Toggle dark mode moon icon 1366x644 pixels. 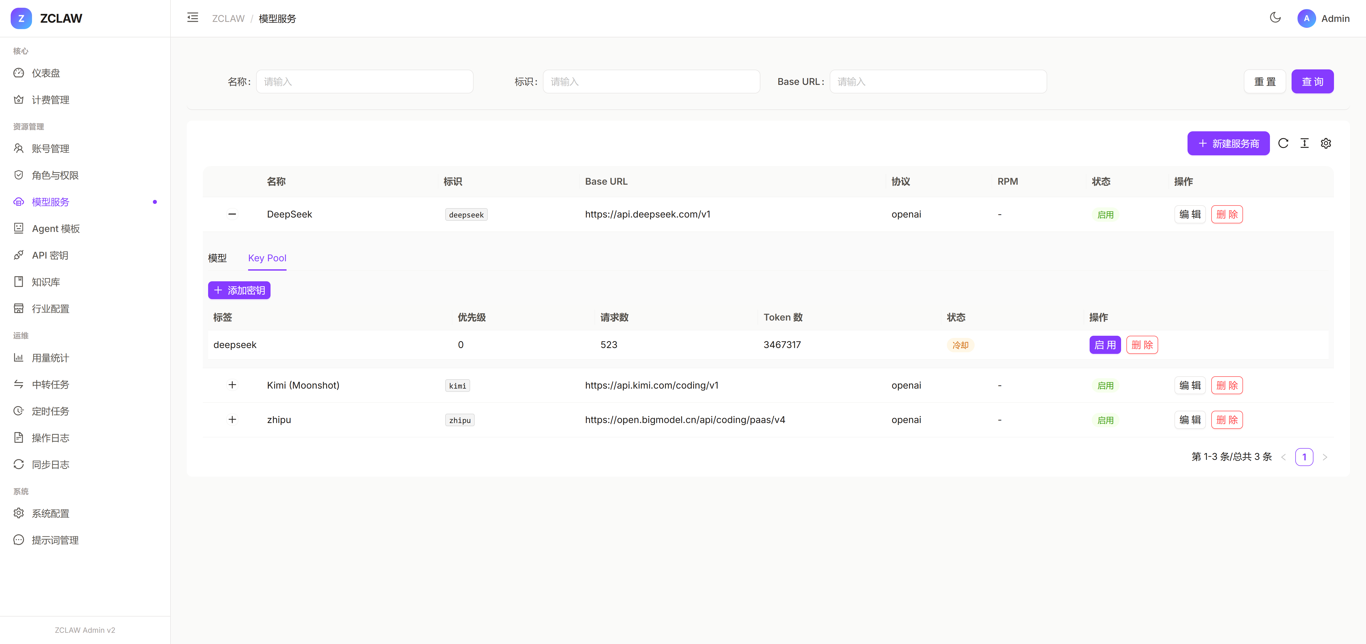1275,18
